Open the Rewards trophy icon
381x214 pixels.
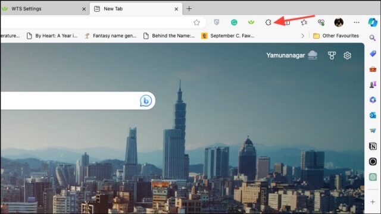coord(332,55)
